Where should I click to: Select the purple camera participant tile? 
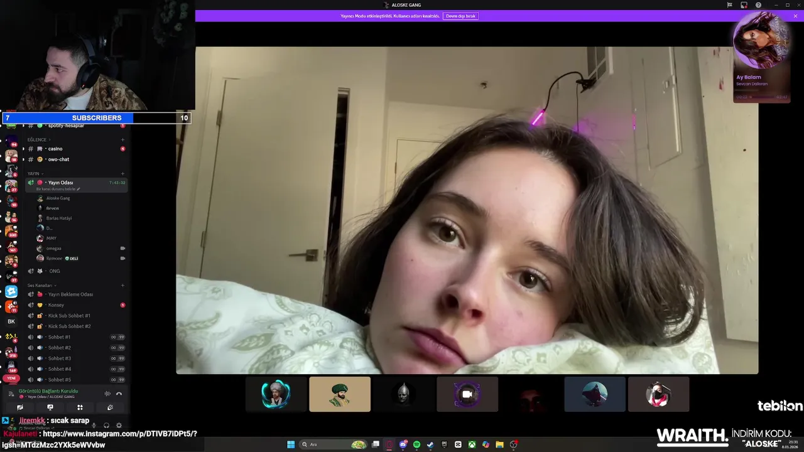pos(467,394)
